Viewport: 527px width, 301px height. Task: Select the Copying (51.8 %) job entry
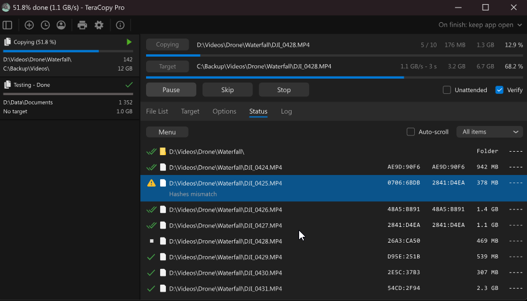[70, 55]
